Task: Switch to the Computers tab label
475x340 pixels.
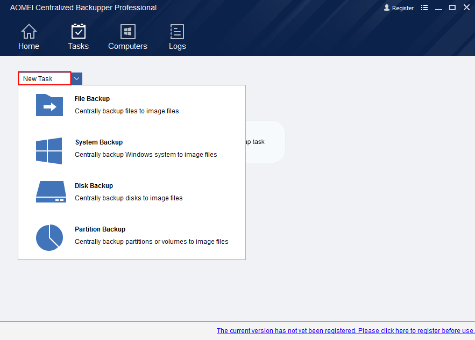Action: [128, 46]
